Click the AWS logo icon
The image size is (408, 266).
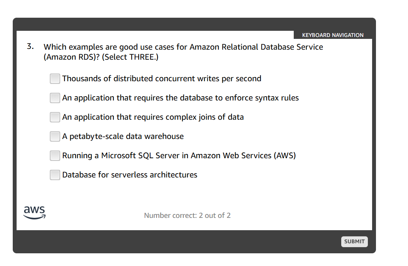(x=35, y=212)
